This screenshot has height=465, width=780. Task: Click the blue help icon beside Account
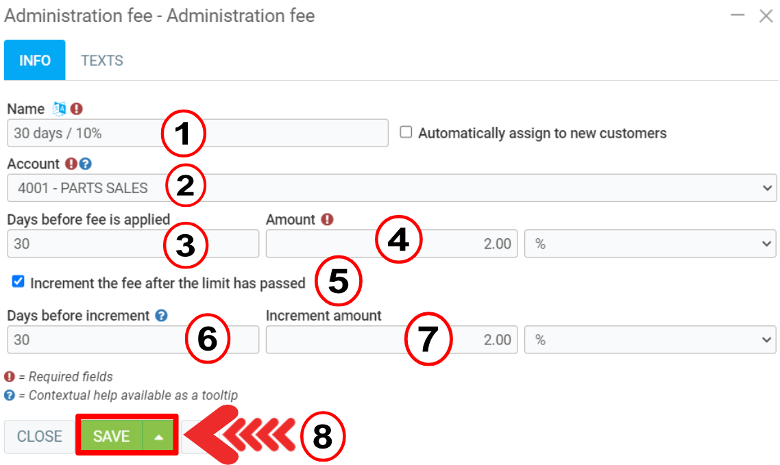pos(85,164)
